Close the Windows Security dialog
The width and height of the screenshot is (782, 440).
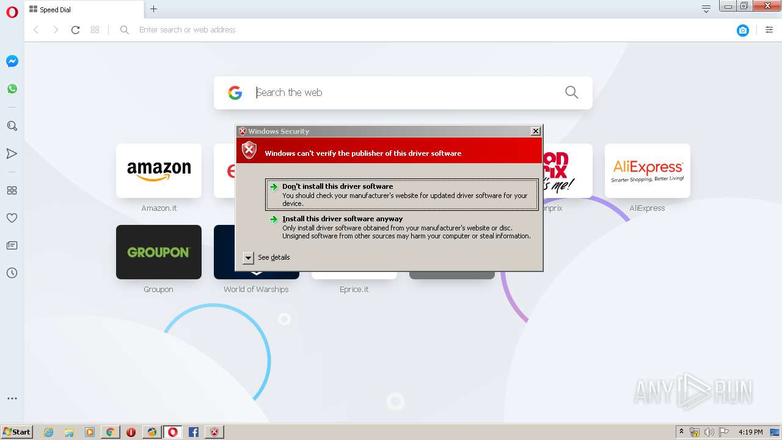pyautogui.click(x=535, y=131)
